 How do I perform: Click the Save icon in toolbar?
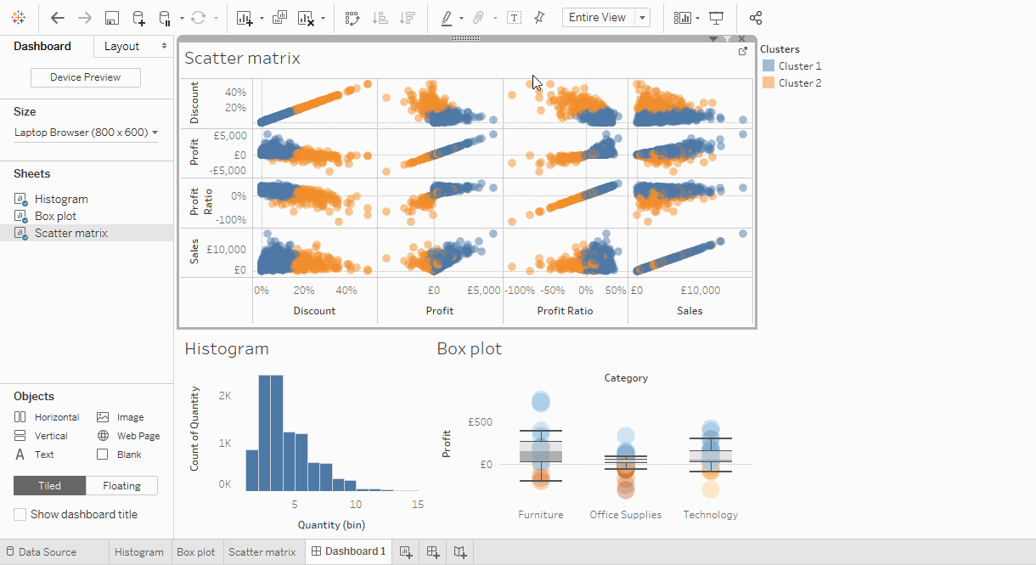[x=111, y=18]
